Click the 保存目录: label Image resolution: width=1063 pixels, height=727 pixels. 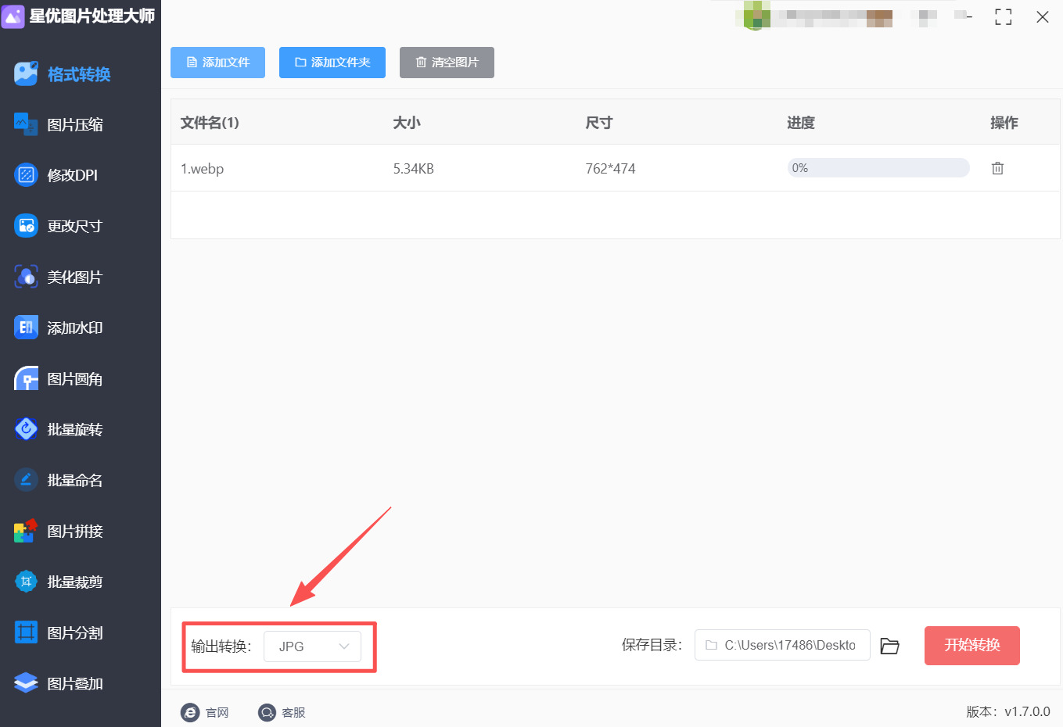(652, 645)
